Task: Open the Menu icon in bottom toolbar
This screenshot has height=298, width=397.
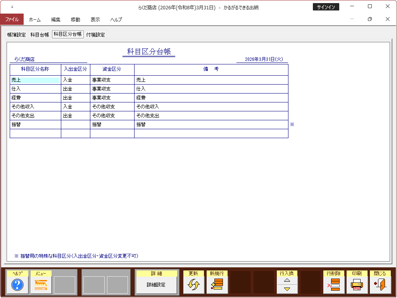Action: 41,285
